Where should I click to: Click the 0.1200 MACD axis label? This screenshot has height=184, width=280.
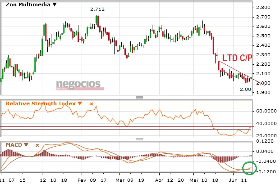tap(265, 141)
